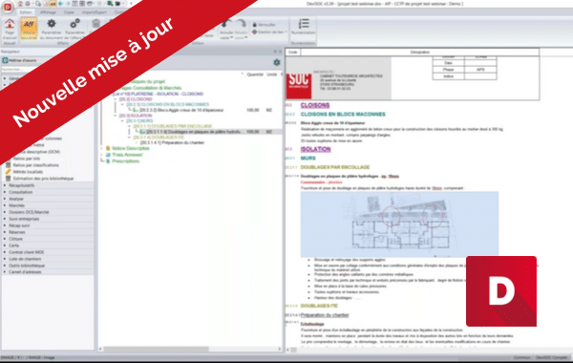This screenshot has width=573, height=363.
Task: Click the round red DevisOC application button
Action: click(8, 7)
